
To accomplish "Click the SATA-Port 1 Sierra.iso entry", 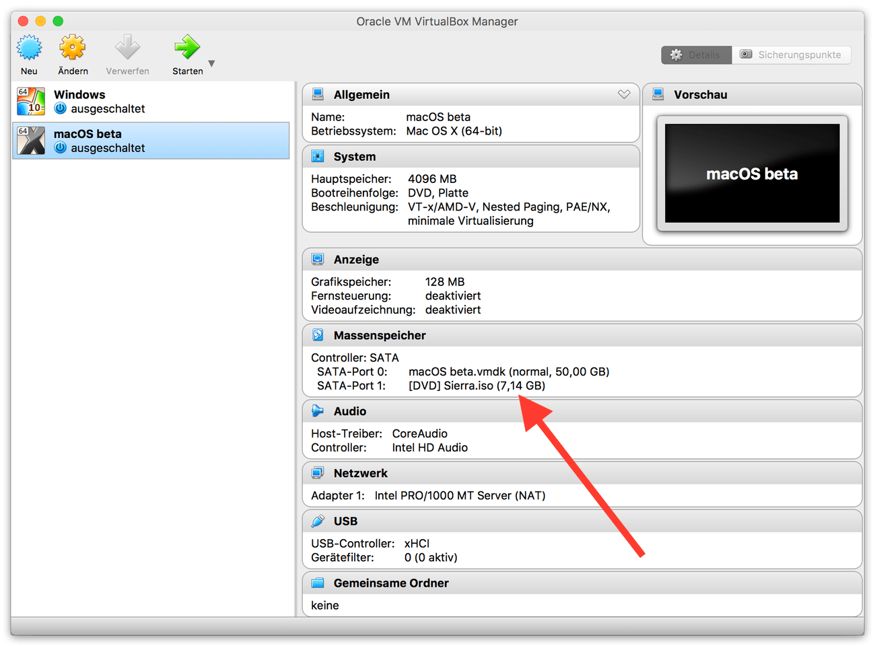I will pos(477,386).
